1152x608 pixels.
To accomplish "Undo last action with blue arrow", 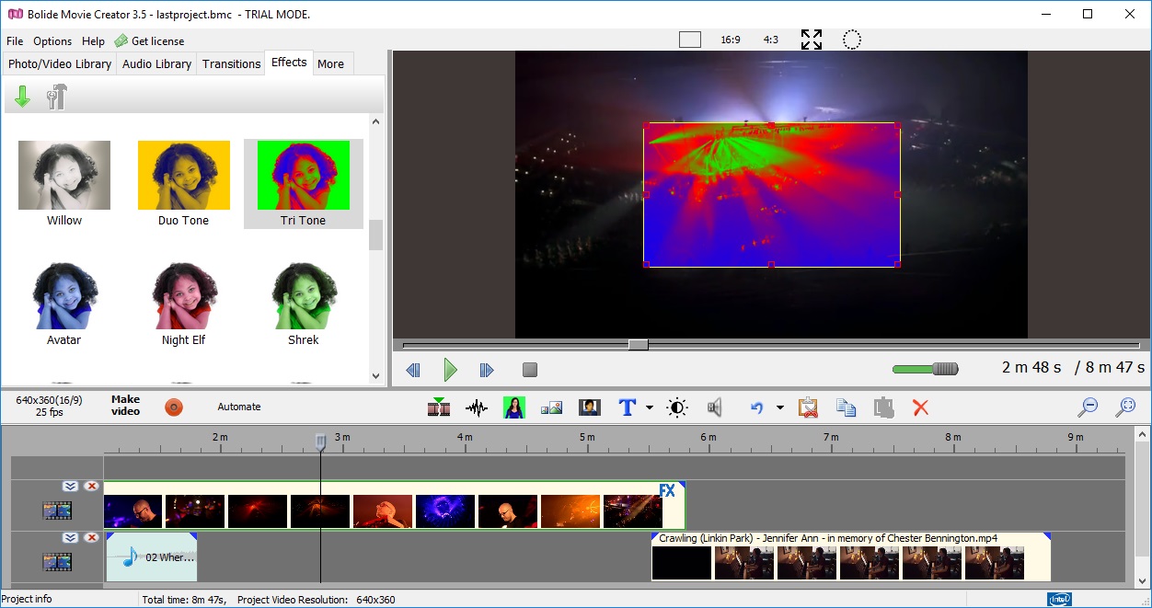I will pyautogui.click(x=757, y=407).
